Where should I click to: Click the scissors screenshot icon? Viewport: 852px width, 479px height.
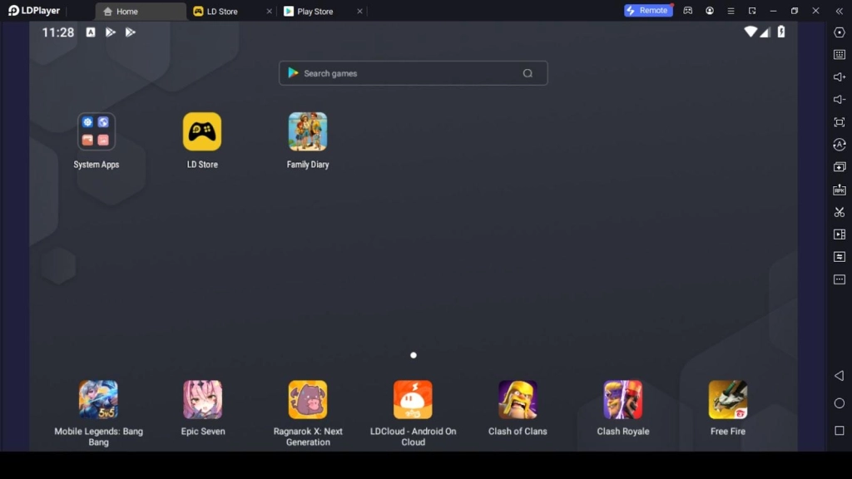pyautogui.click(x=840, y=212)
